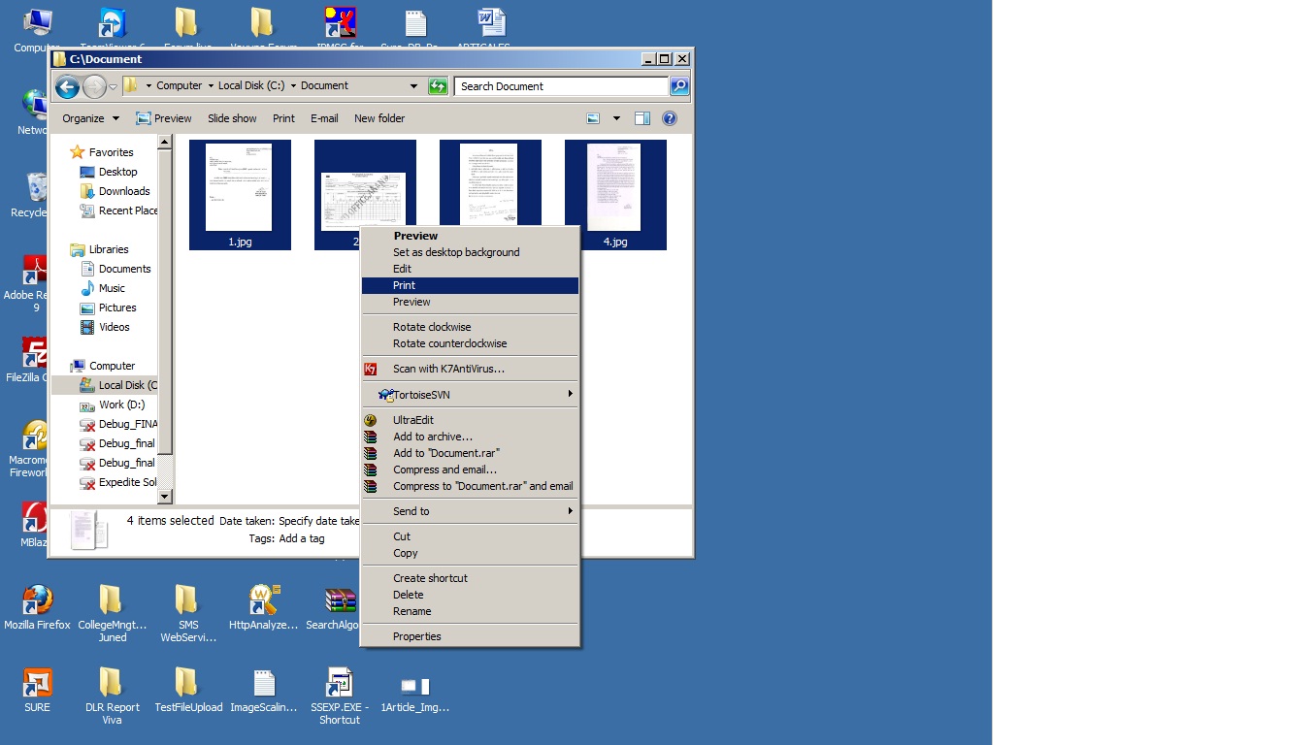Open the Organize dropdown menu
The height and width of the screenshot is (745, 1316).
91,118
